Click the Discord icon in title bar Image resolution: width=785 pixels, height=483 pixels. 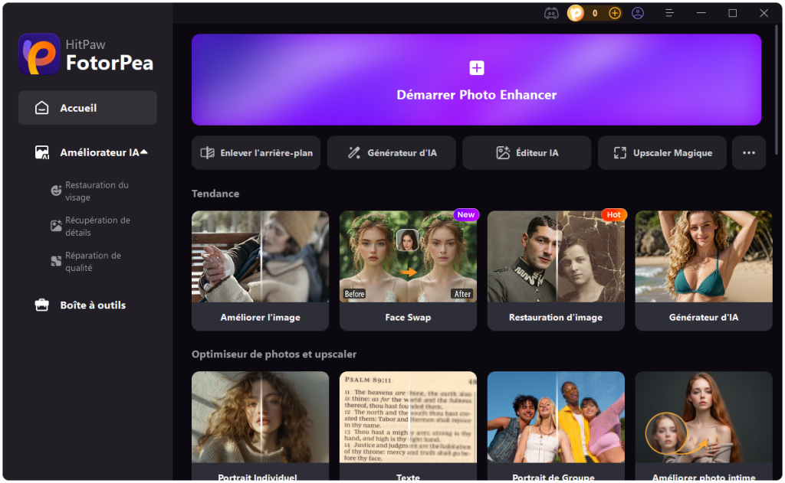(x=550, y=13)
